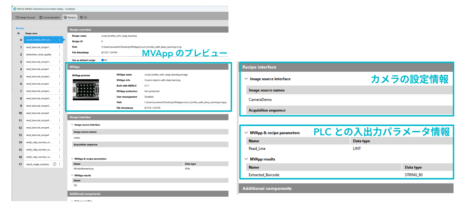Collapse Image source interface in enlarged panel
This screenshot has height=209, width=462.
246,79
